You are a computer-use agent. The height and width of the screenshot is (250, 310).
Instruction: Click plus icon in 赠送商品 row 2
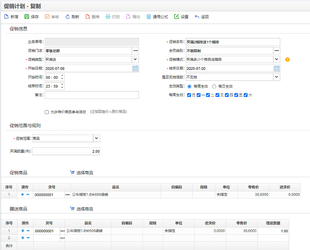tap(23, 238)
